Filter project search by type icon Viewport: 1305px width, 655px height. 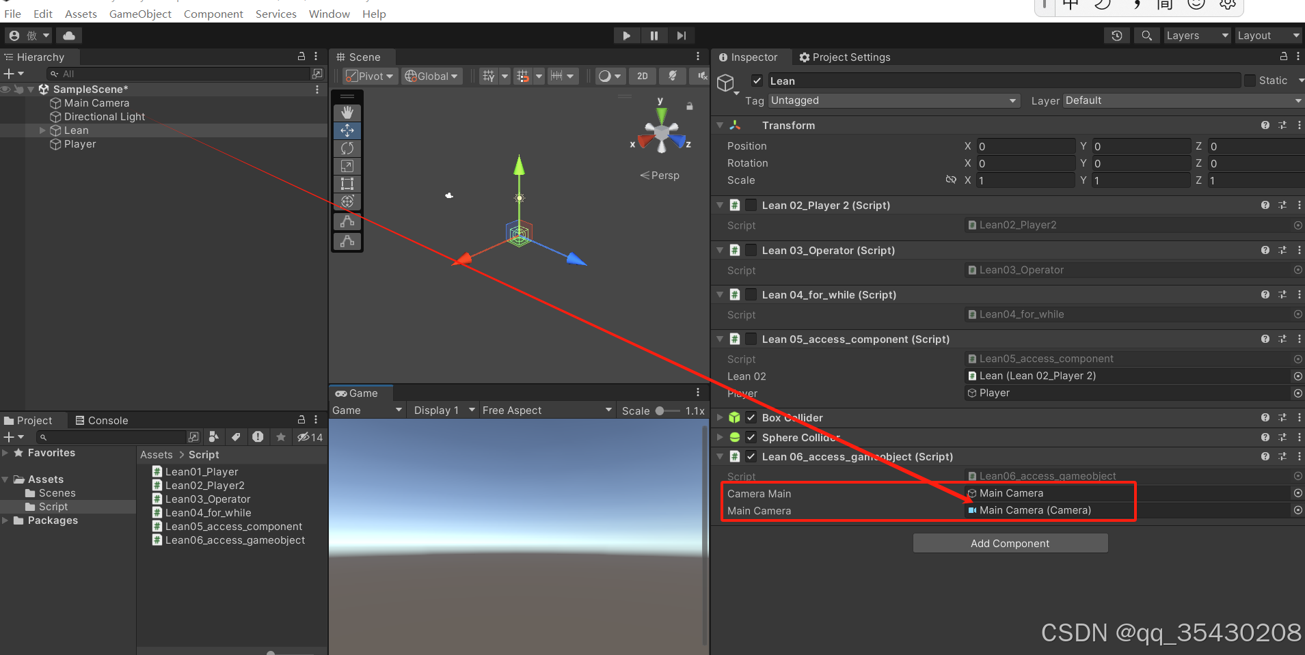point(214,436)
